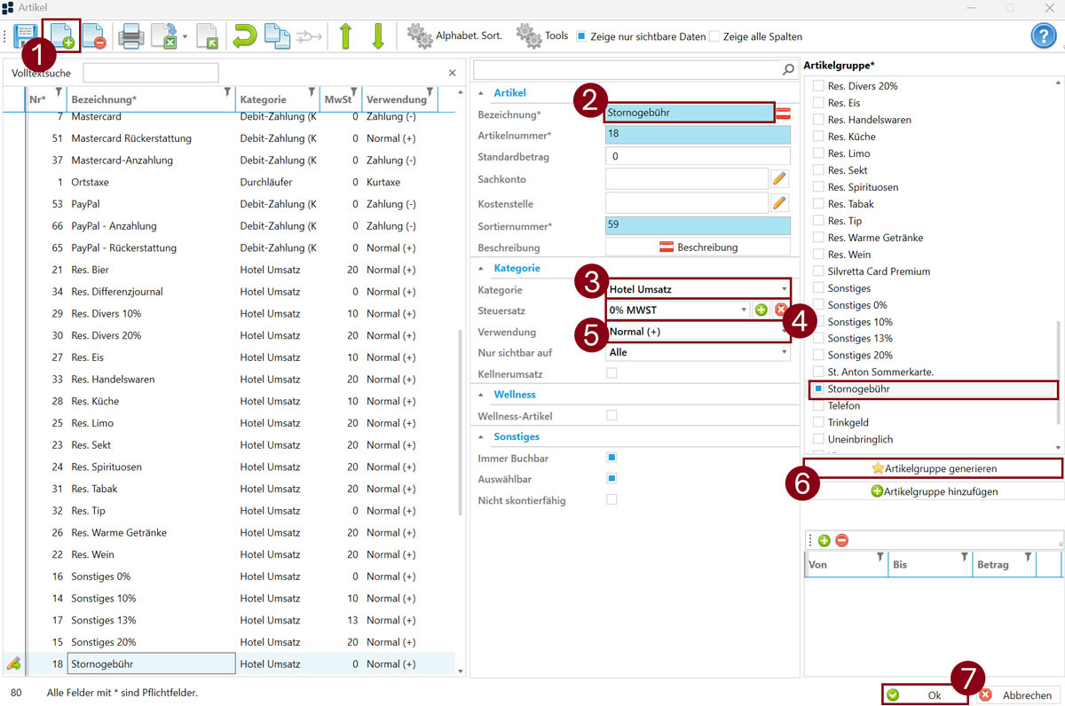This screenshot has width=1065, height=706.
Task: Edit Sachkonto with the pencil icon
Action: pos(779,179)
